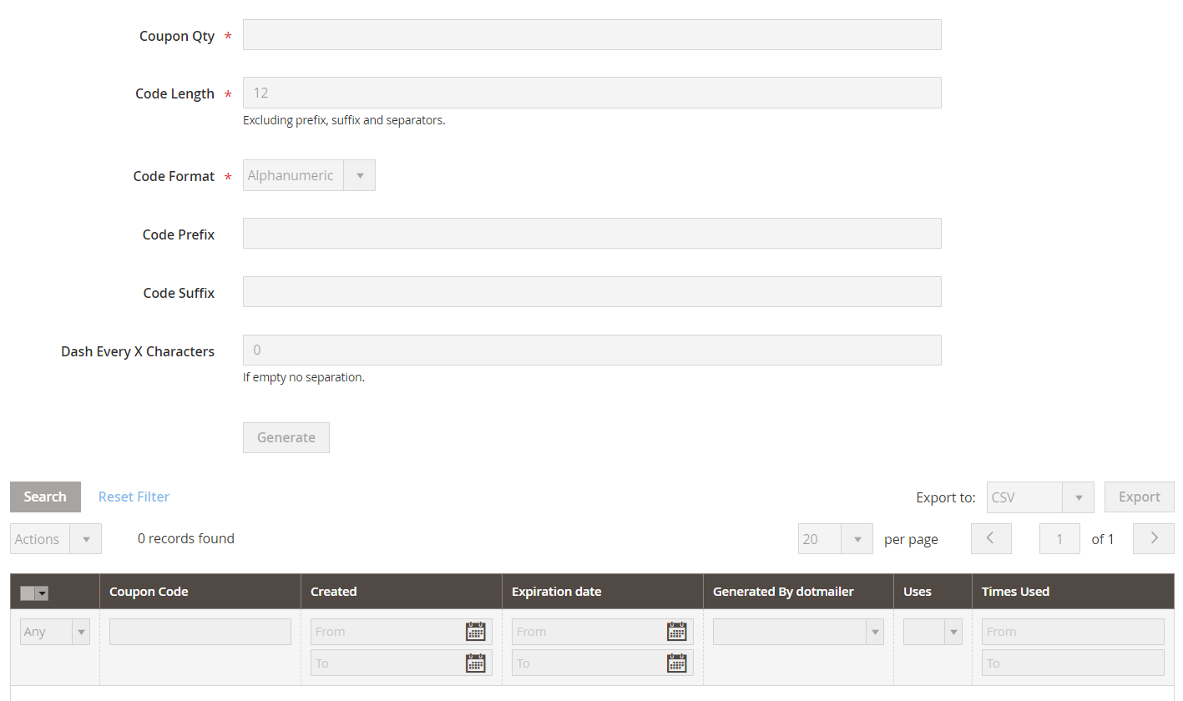Screen dimensions: 1183x701
Task: Click the Reset Filter link
Action: coord(134,497)
